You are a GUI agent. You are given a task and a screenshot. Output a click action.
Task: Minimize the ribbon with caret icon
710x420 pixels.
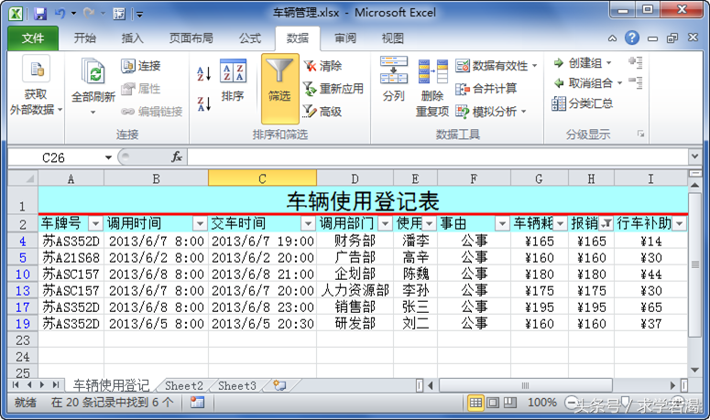click(612, 38)
